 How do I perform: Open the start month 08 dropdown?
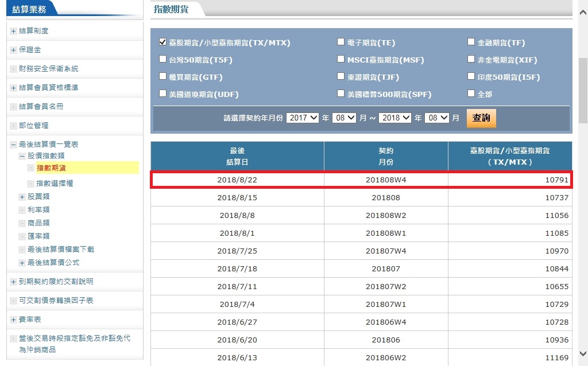click(x=345, y=118)
